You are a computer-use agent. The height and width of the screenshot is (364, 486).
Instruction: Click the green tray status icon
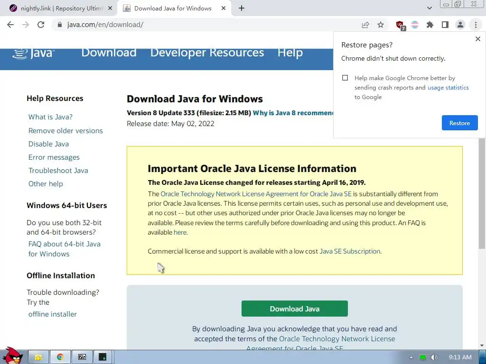pyautogui.click(x=423, y=357)
